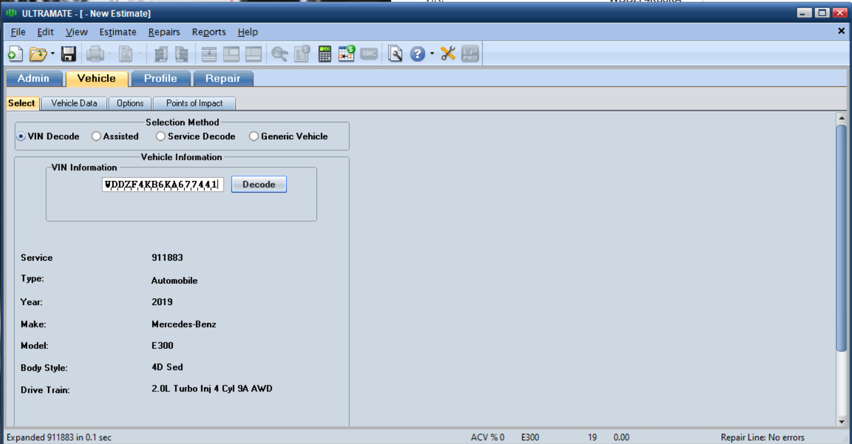Click the RMC toolbar icon
This screenshot has height=444, width=852.
[369, 54]
